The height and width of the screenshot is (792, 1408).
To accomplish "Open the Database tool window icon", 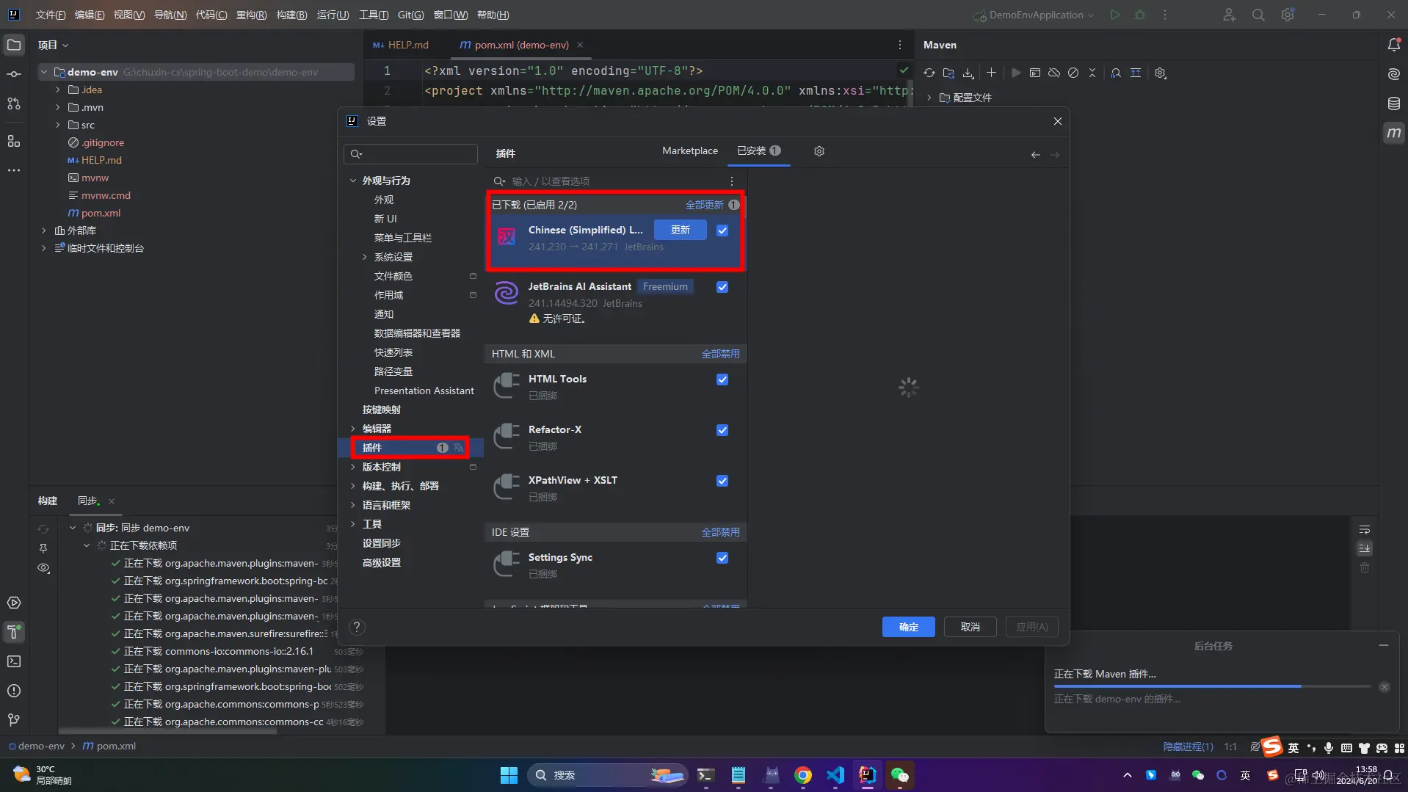I will coord(1394,103).
